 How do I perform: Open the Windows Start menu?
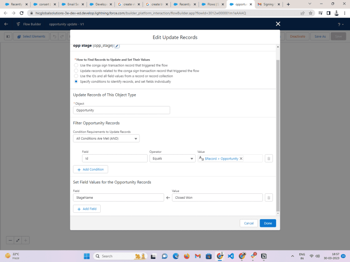(x=87, y=256)
